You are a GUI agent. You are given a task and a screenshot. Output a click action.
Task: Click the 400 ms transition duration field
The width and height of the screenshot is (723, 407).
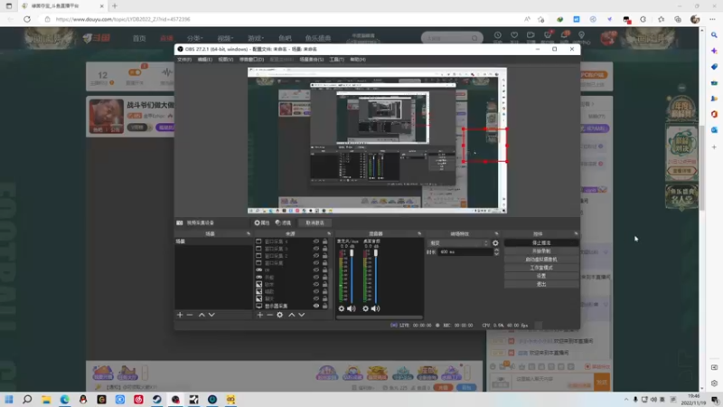tap(465, 252)
